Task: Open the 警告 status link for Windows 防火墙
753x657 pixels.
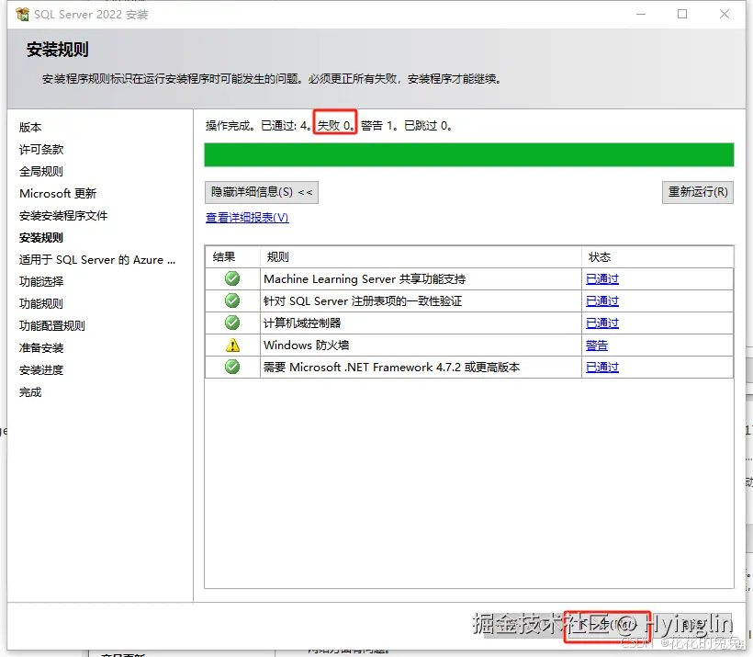Action: [597, 345]
